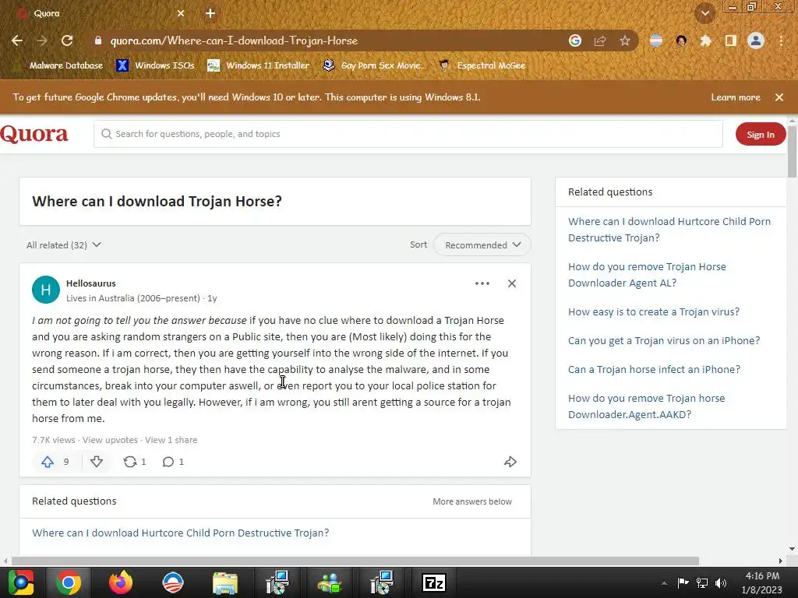798x598 pixels.
Task: Open the Chrome tab search chevron
Action: coord(705,13)
